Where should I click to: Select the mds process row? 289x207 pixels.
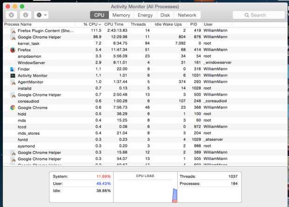[145, 120]
